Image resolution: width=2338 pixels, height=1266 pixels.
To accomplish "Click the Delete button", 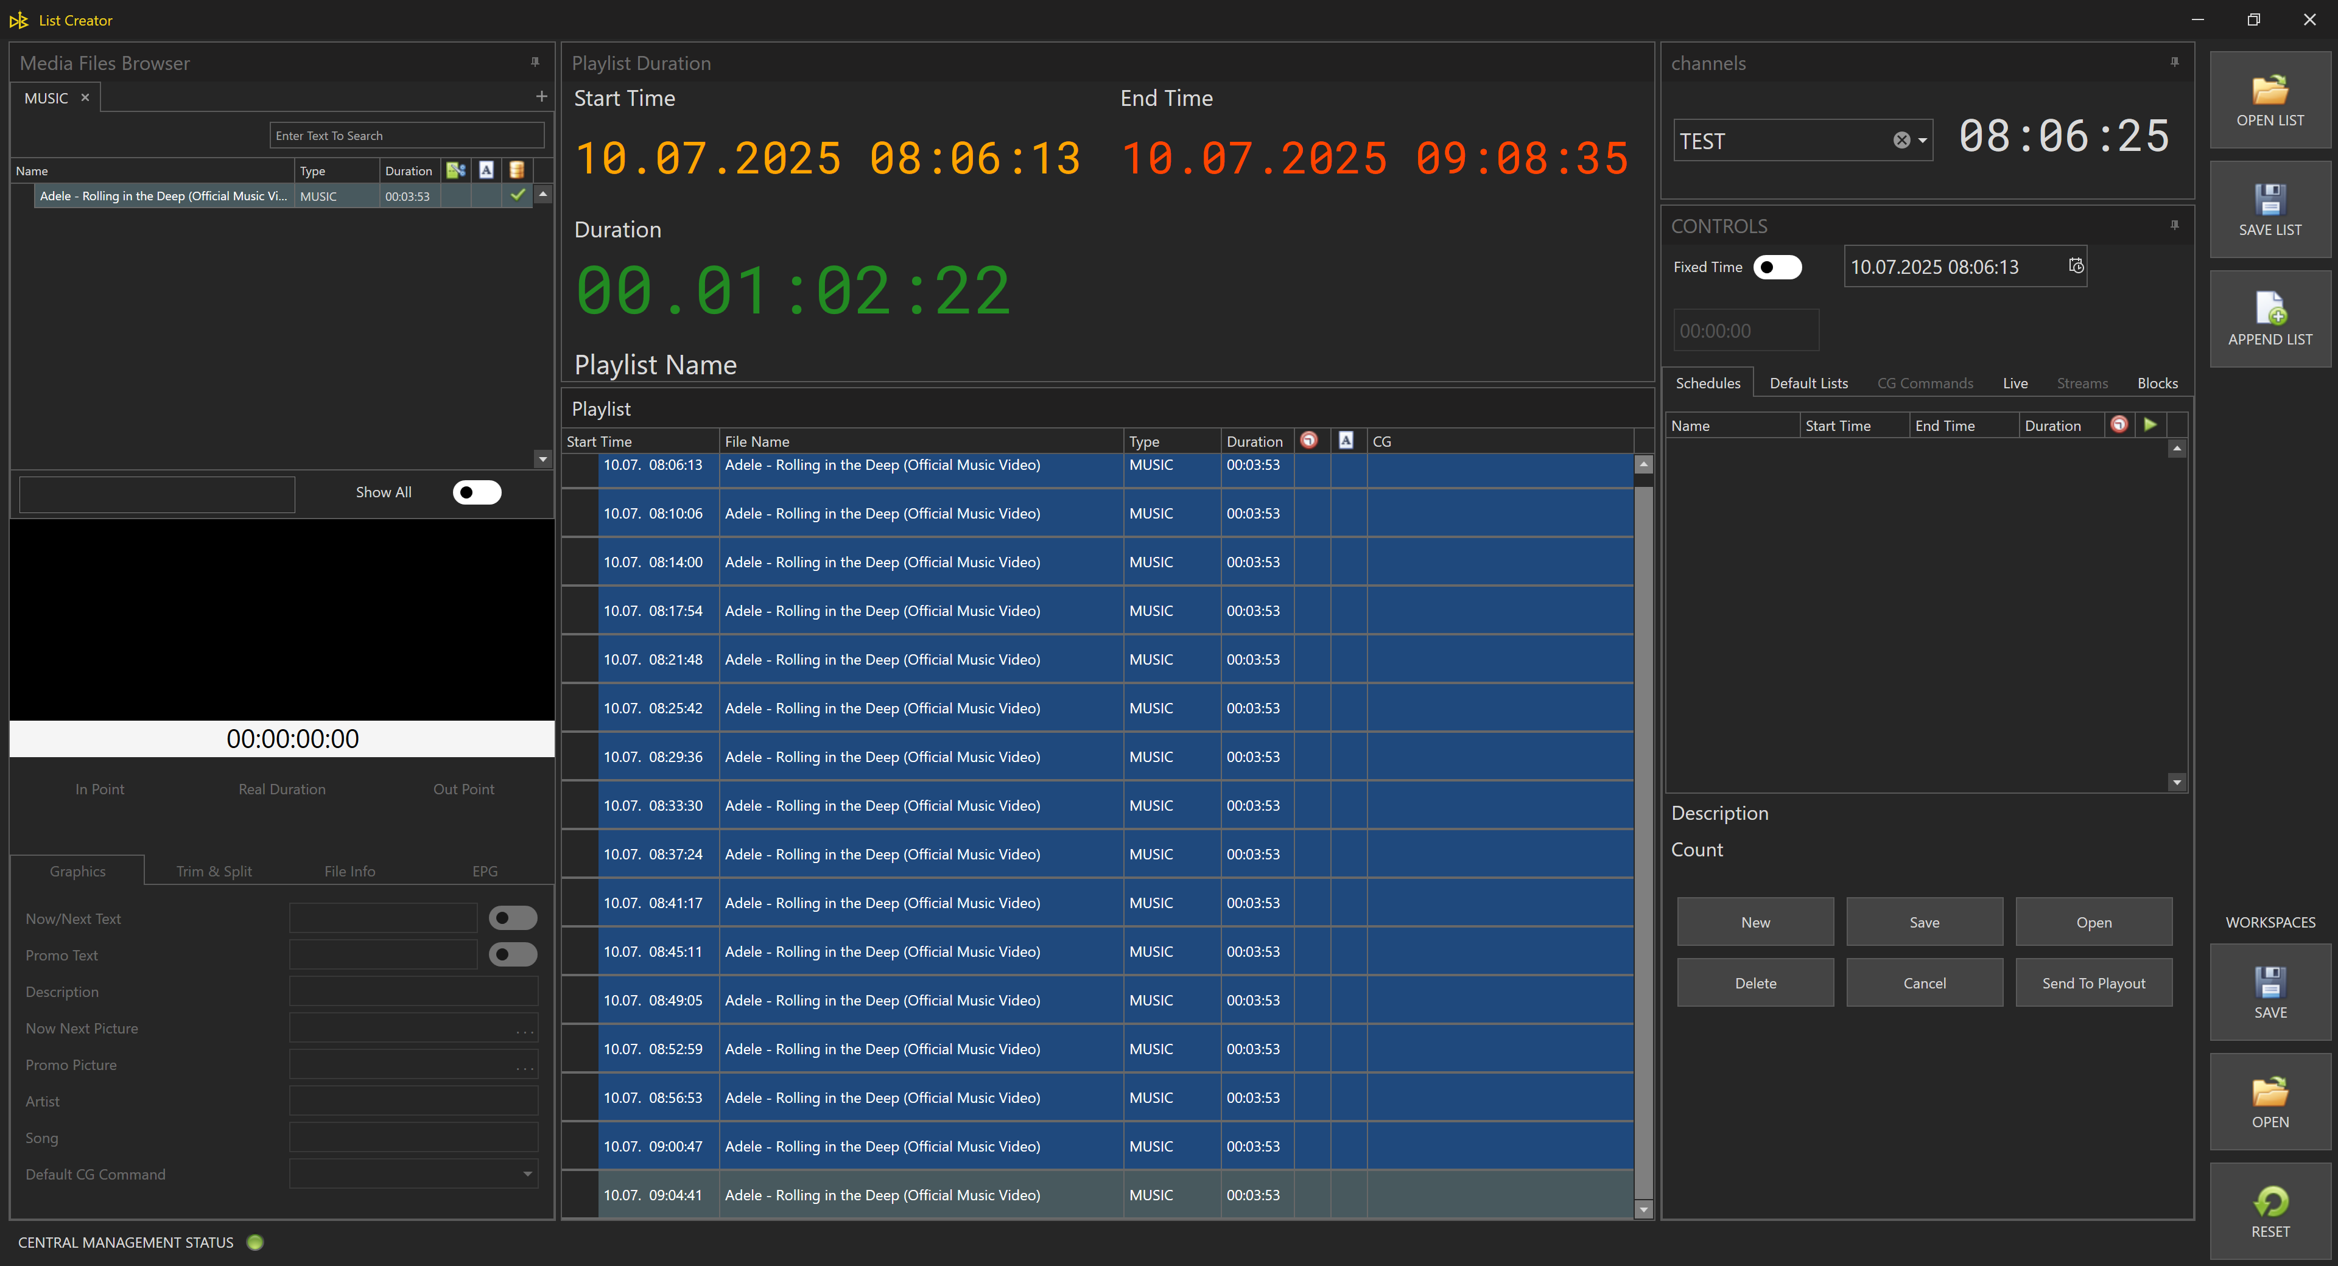I will pos(1755,983).
